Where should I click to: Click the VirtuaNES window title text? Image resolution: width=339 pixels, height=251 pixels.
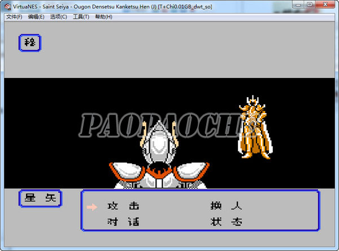[x=112, y=7]
